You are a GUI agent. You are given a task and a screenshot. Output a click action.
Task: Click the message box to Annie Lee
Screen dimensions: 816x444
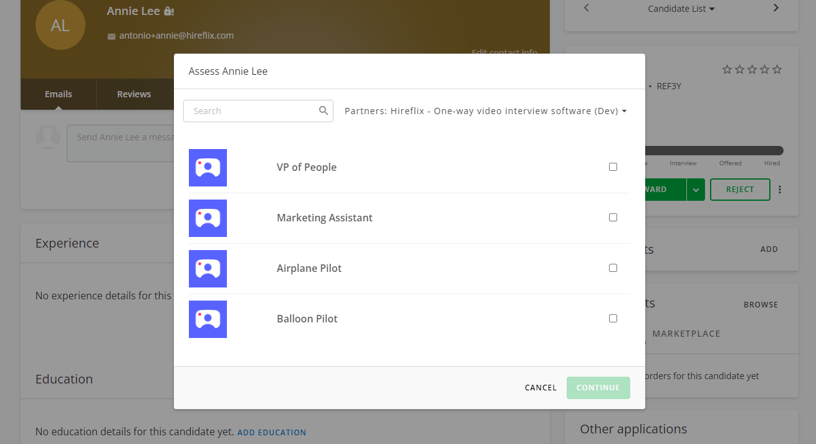(x=120, y=143)
